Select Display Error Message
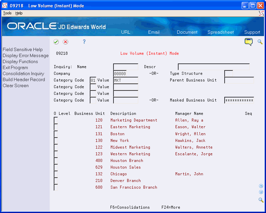Screen dimensions: 266x213 26,56
